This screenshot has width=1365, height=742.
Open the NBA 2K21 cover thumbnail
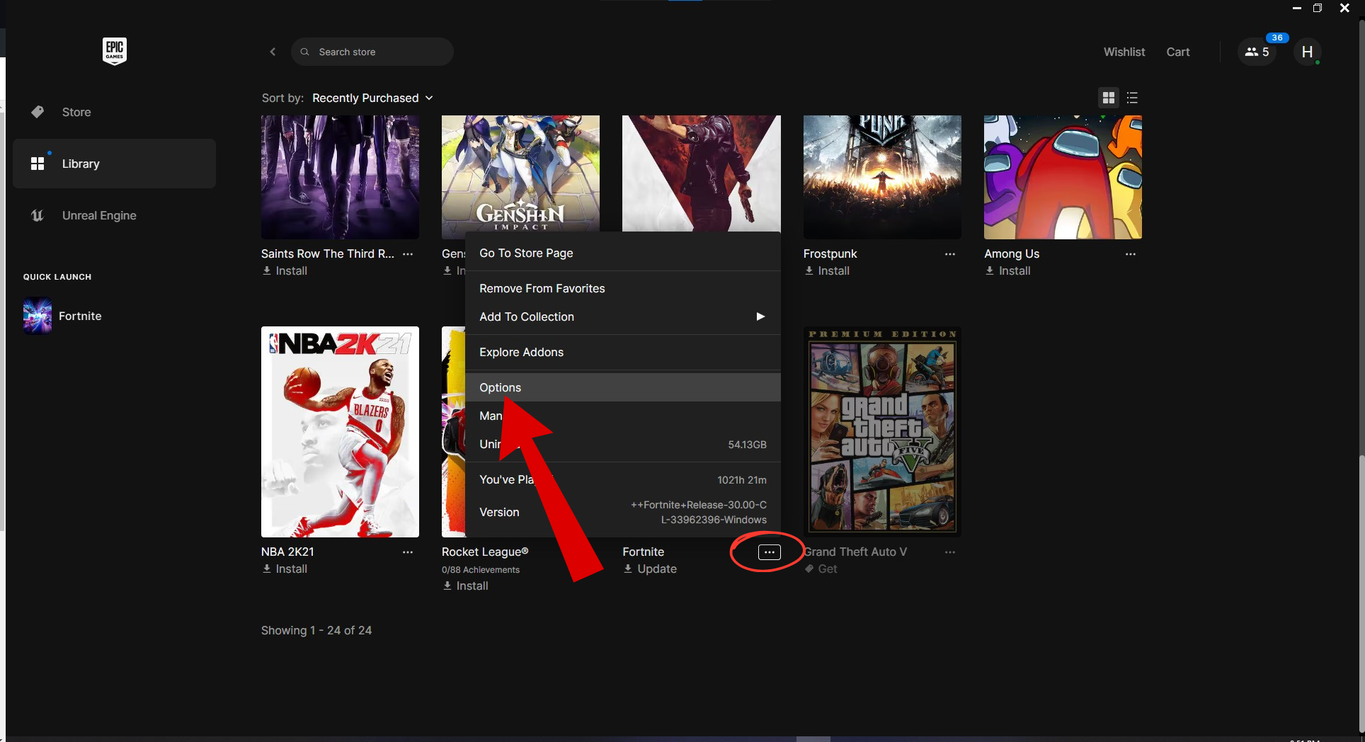click(340, 432)
